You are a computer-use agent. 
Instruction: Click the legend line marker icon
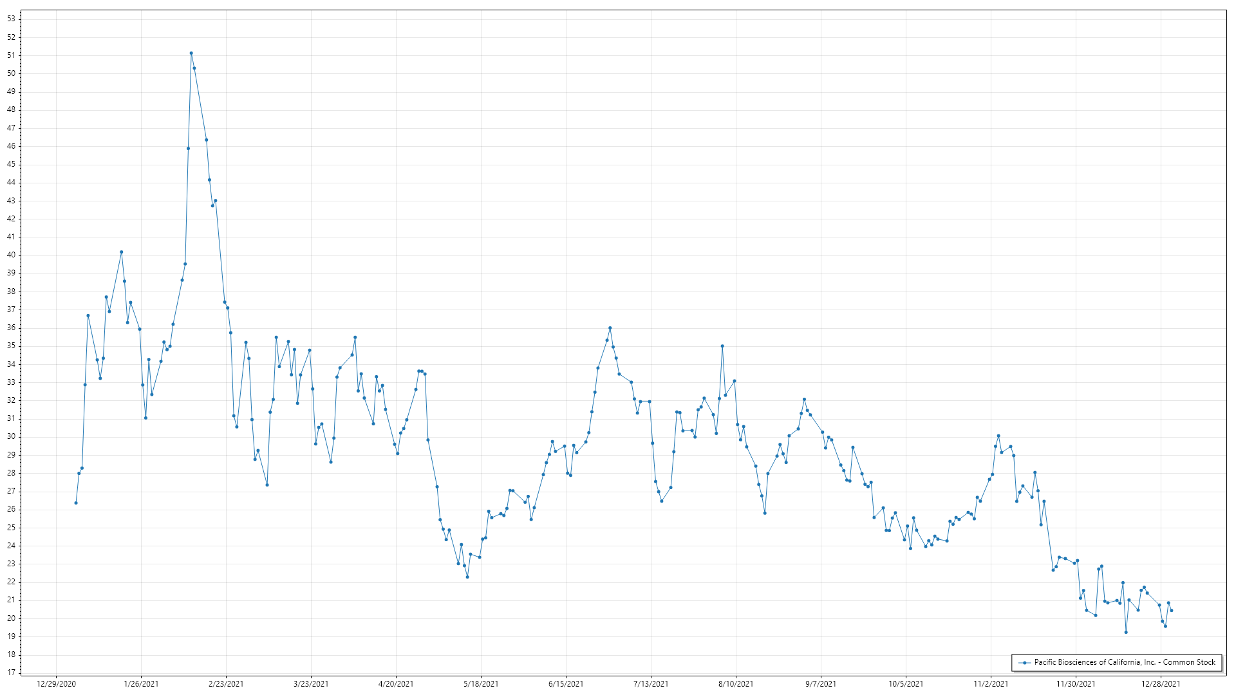1024,662
